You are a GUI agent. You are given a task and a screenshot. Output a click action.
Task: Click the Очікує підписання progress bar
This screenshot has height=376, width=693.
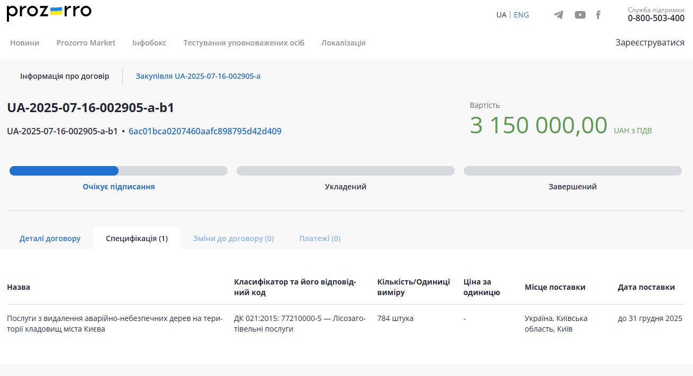pos(118,171)
